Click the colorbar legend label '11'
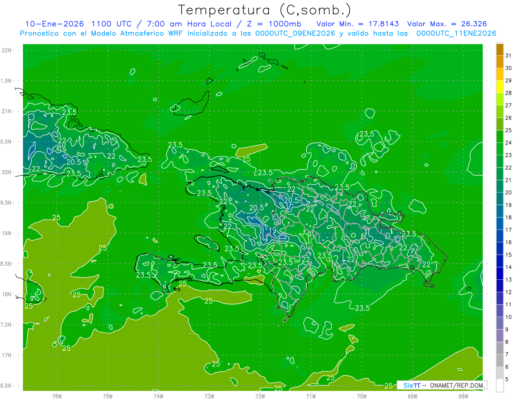 point(509,304)
